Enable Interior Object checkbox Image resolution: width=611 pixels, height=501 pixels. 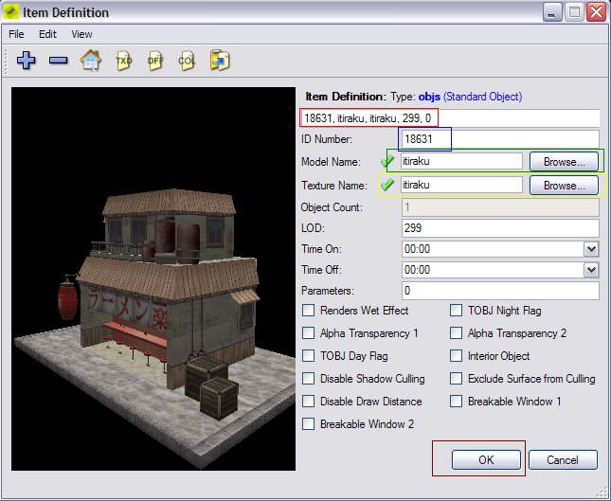click(x=456, y=356)
